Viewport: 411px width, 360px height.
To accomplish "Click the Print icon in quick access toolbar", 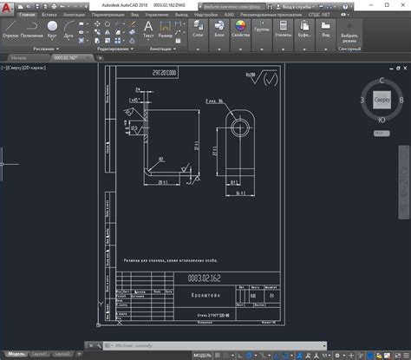I will [x=54, y=6].
